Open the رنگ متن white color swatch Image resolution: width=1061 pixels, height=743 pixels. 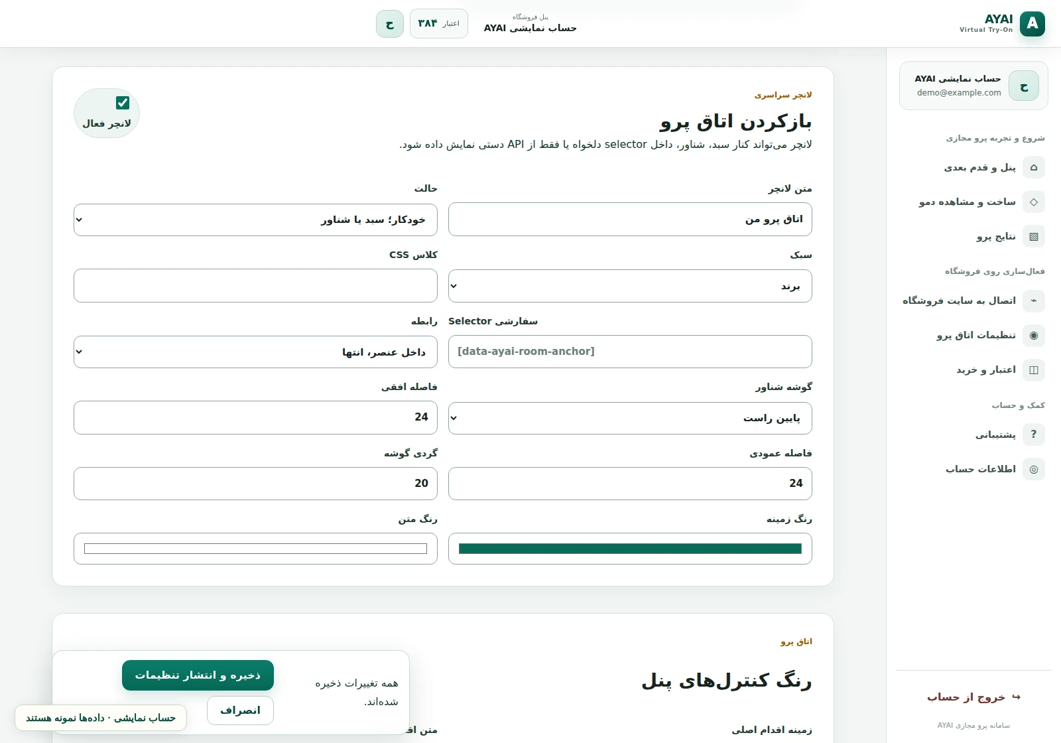pos(255,549)
